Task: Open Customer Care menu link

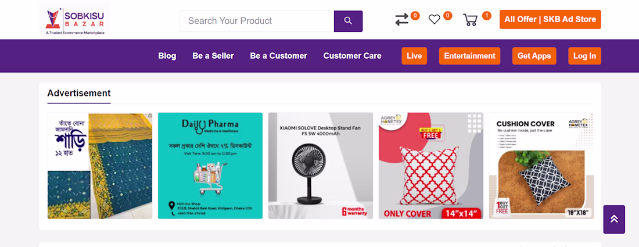Action: pyautogui.click(x=352, y=56)
